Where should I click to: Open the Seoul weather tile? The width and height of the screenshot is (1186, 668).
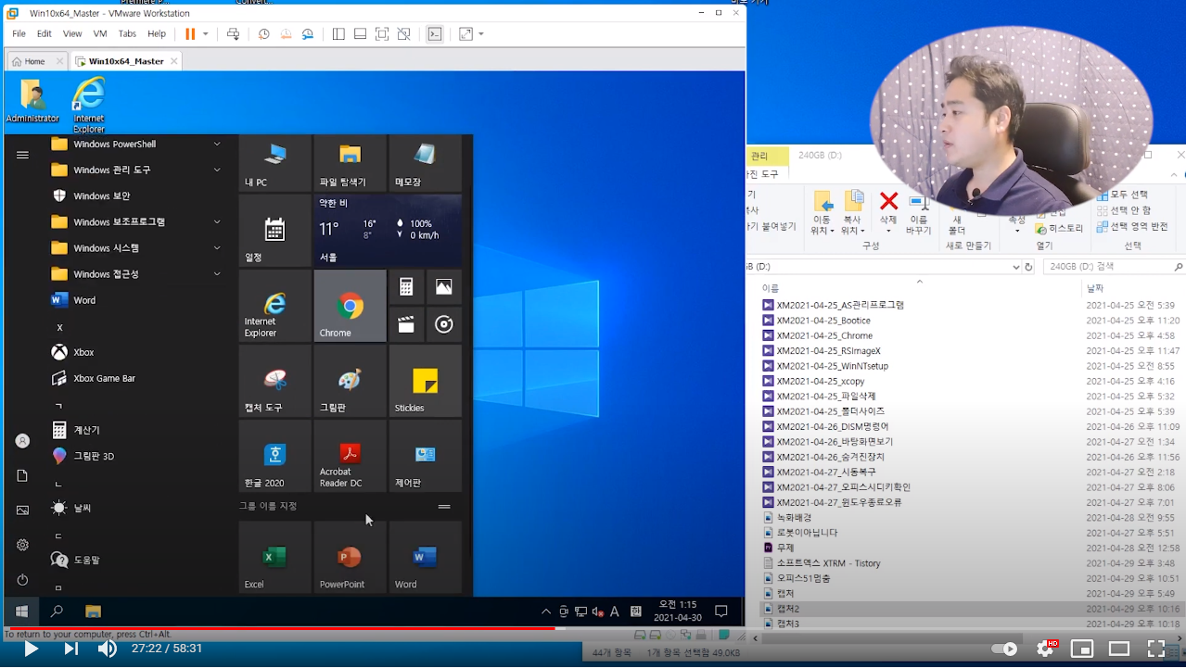388,231
